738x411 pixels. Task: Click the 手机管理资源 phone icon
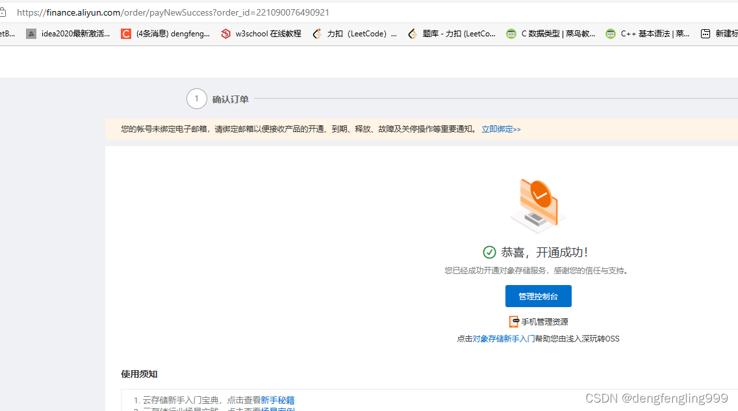pyautogui.click(x=514, y=321)
